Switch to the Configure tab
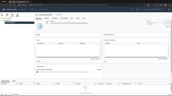 [x=55, y=18]
